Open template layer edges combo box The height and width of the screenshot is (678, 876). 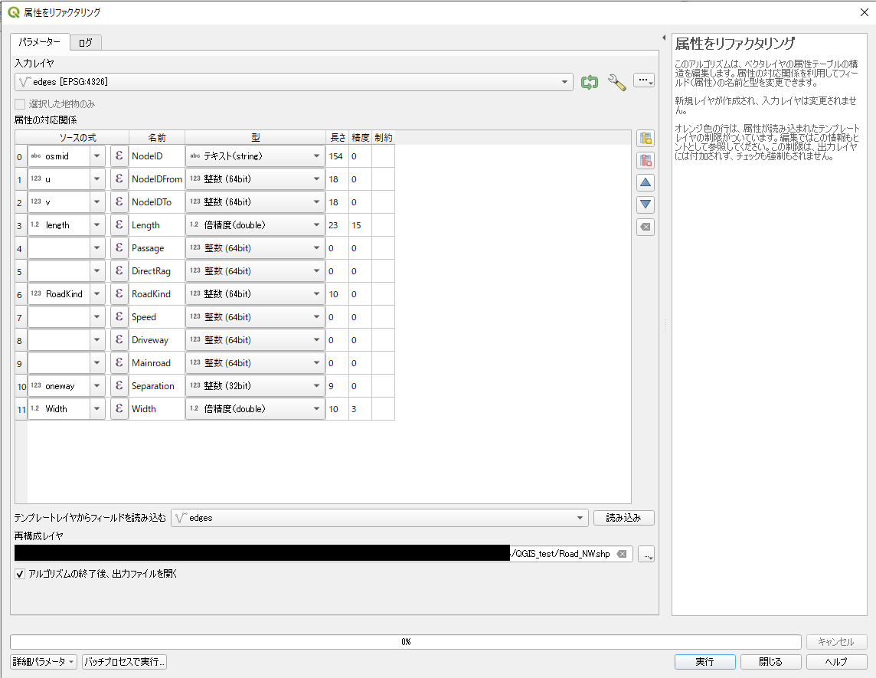coord(379,518)
